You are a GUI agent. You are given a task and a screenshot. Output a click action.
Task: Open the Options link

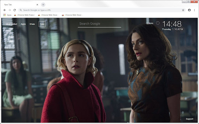[150, 23]
